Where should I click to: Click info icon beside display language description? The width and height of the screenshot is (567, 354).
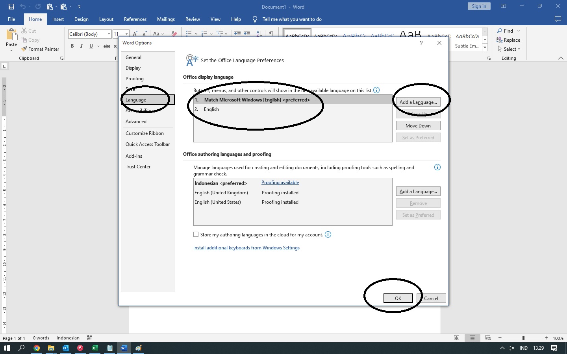tap(376, 90)
